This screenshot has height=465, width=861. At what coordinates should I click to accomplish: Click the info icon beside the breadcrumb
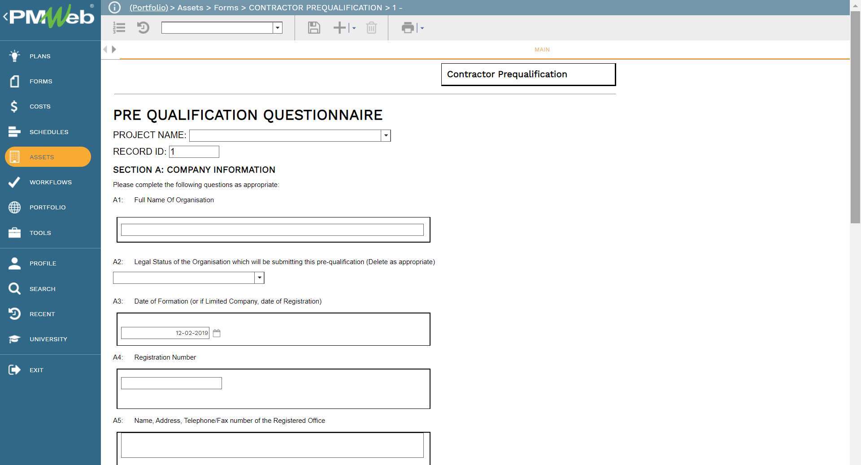[115, 7]
